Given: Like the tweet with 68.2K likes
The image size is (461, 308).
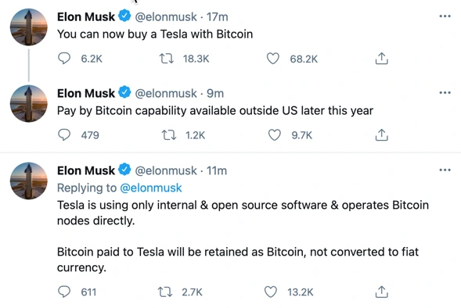Looking at the screenshot, I should click(273, 59).
